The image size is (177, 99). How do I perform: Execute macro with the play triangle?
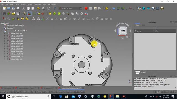(100, 8)
